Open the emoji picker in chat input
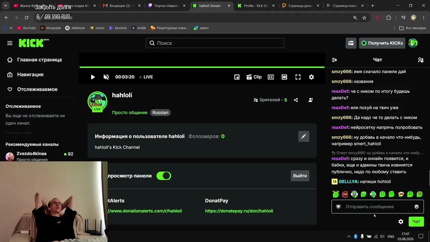Image resolution: width=430 pixels, height=242 pixels. click(417, 207)
